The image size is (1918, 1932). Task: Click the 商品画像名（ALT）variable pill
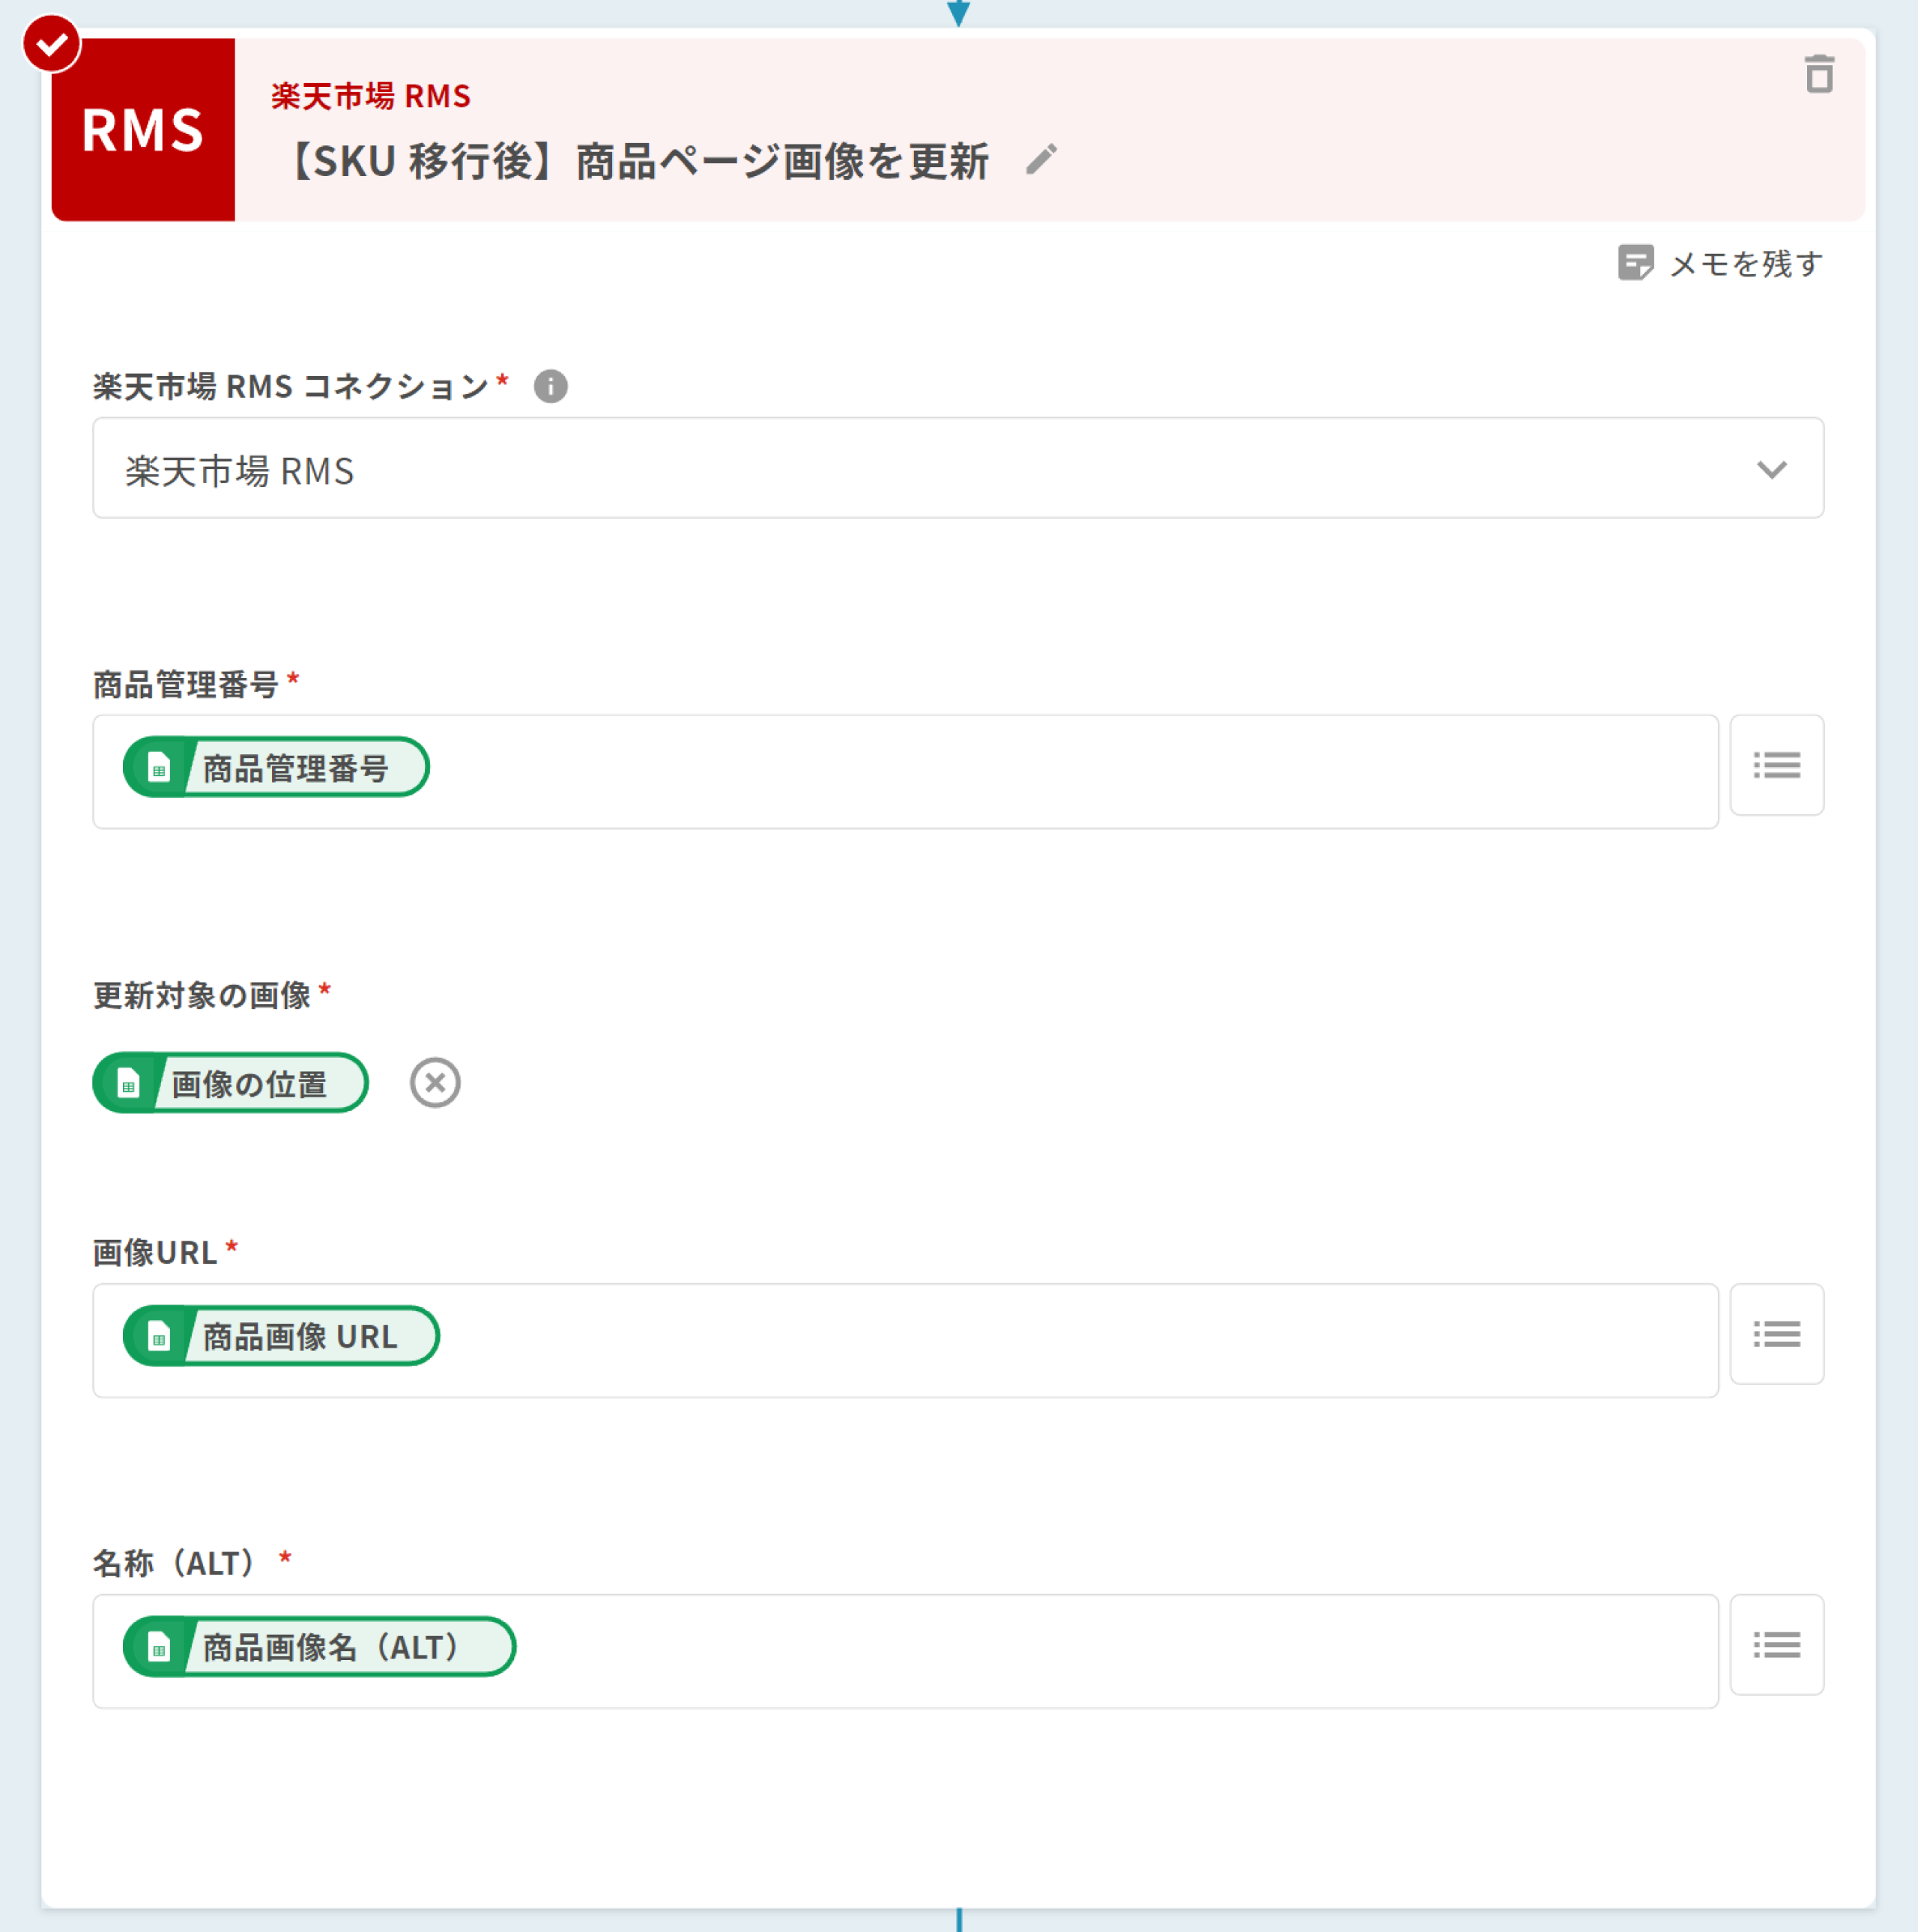[x=319, y=1647]
